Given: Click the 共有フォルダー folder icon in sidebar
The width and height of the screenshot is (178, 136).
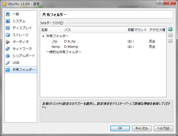Looking at the screenshot, I should (8, 69).
